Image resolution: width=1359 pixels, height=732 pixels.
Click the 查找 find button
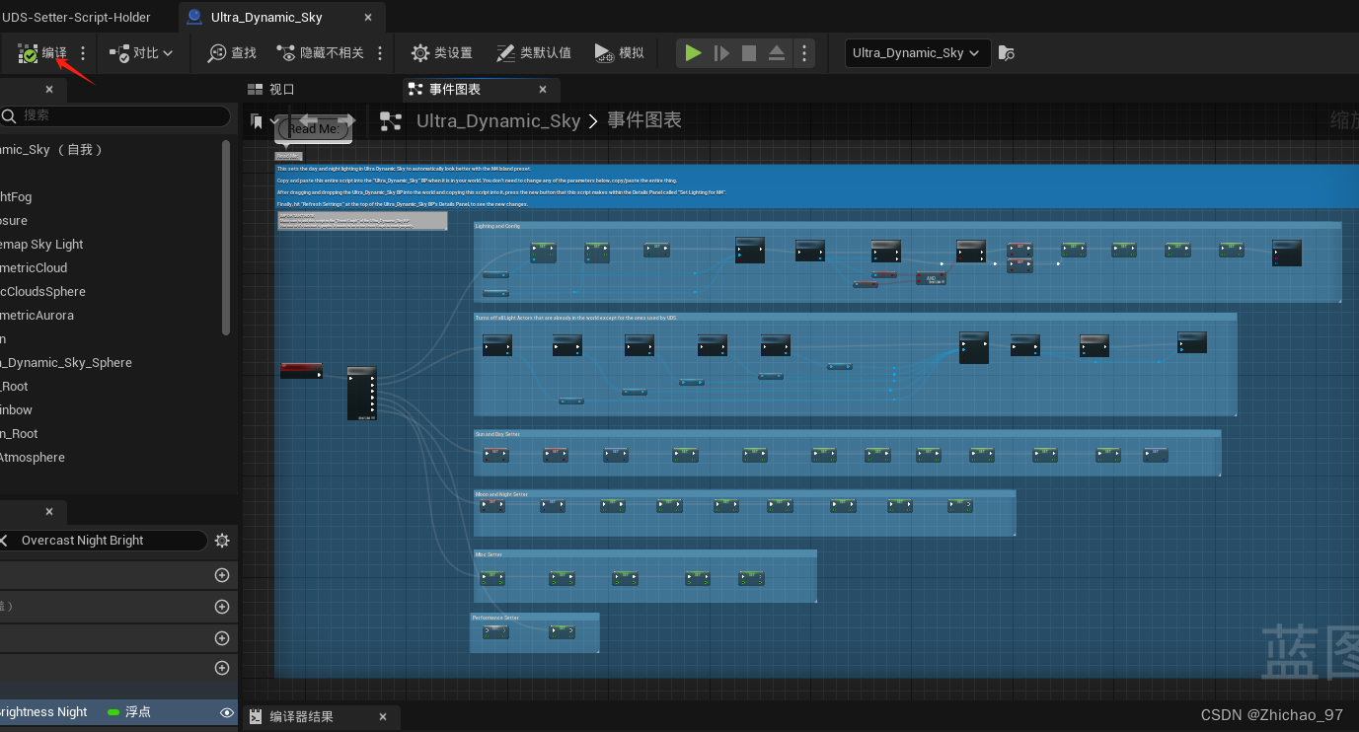click(232, 53)
